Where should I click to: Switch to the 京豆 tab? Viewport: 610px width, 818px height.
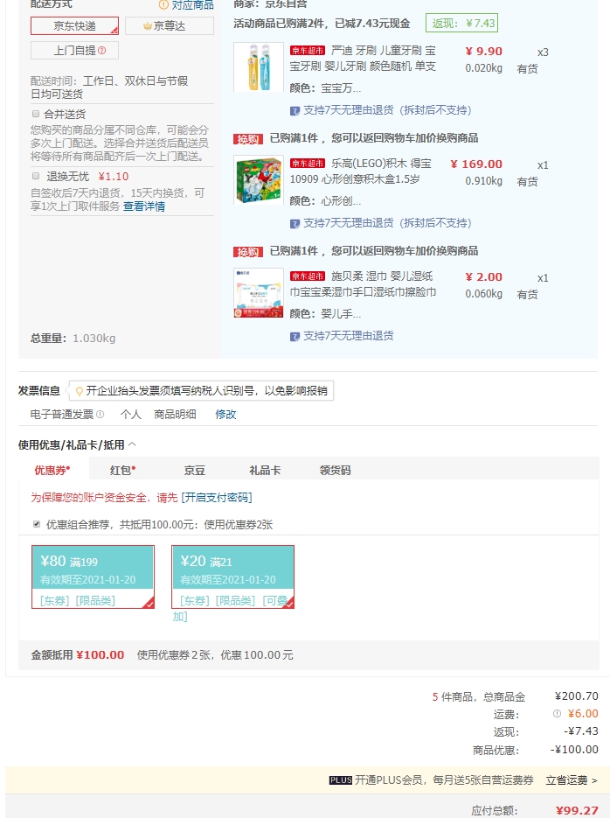[194, 470]
